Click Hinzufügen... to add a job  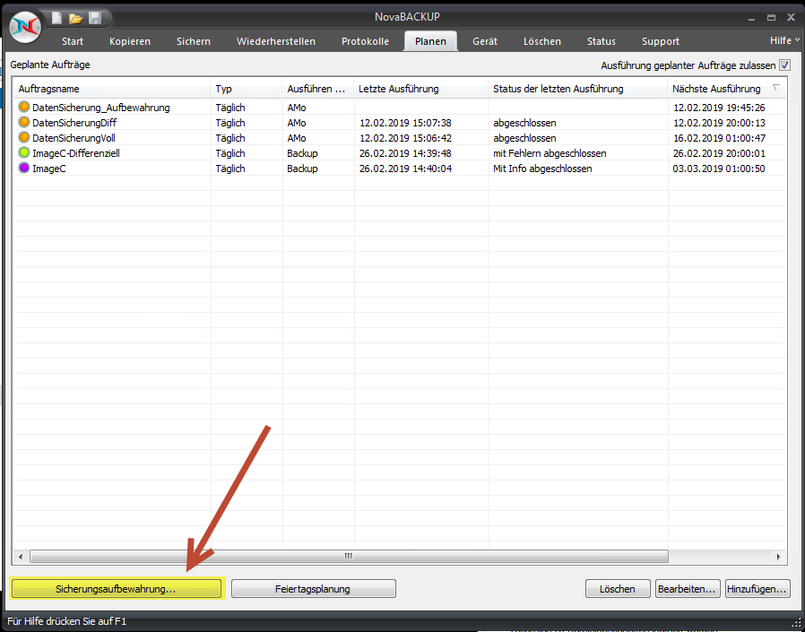[757, 589]
